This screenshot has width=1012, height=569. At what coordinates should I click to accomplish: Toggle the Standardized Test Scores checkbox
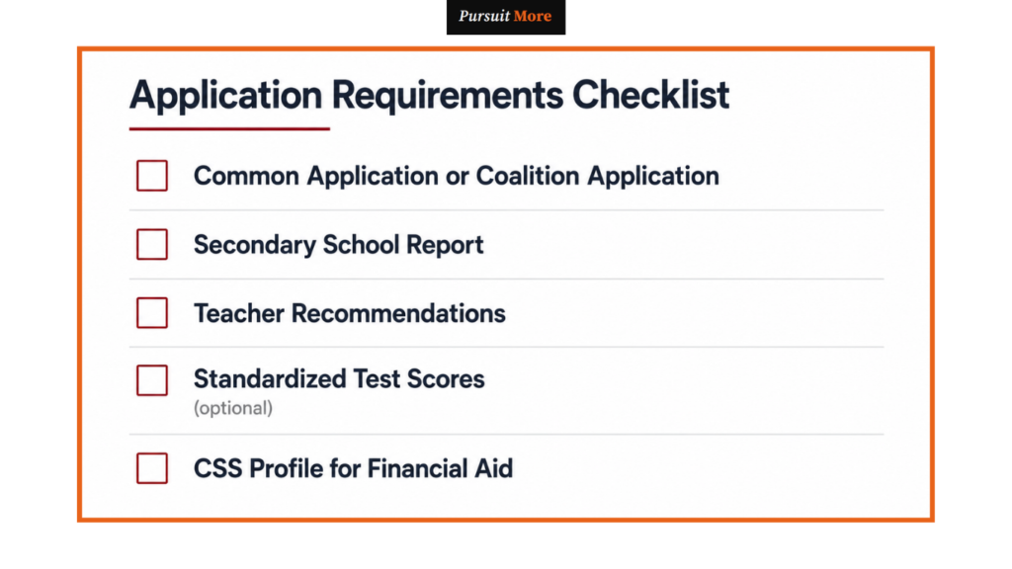[152, 380]
